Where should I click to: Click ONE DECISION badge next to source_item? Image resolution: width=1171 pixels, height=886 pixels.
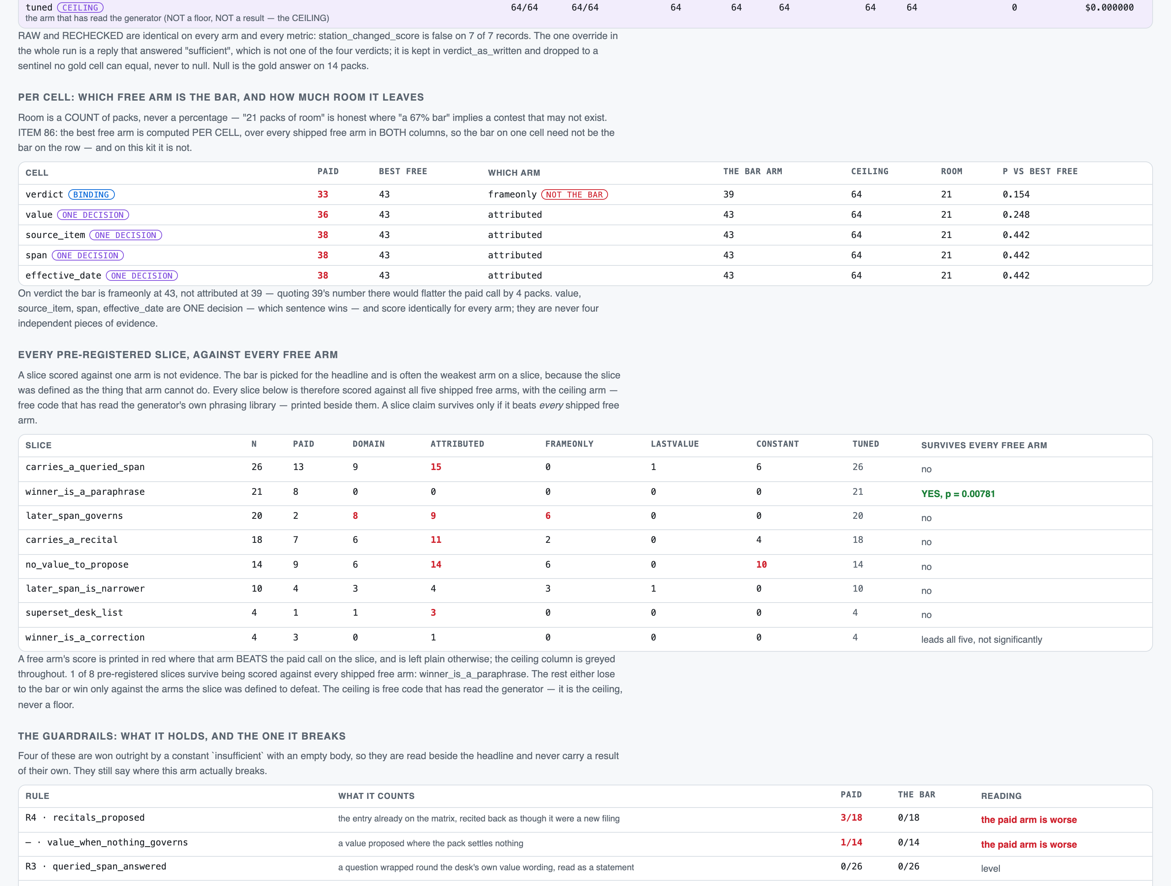125,235
